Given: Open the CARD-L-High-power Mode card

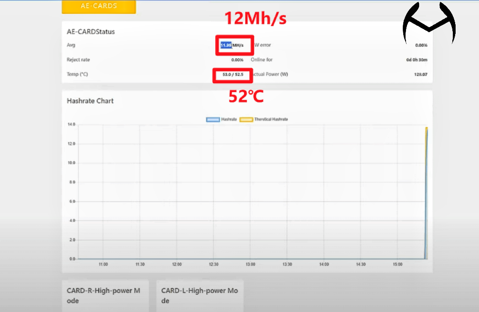Looking at the screenshot, I should [x=200, y=296].
